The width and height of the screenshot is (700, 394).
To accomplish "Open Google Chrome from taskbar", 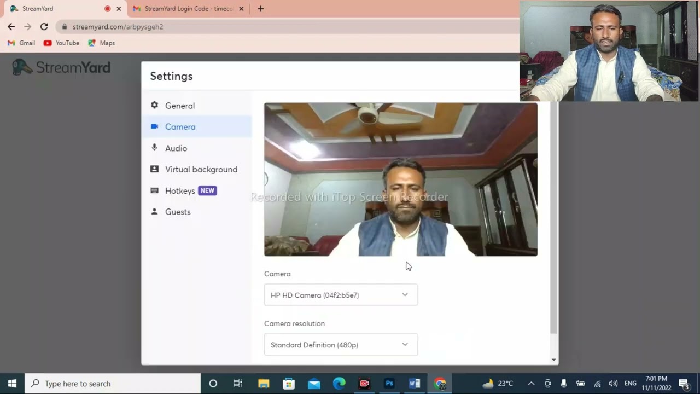I will pyautogui.click(x=440, y=384).
